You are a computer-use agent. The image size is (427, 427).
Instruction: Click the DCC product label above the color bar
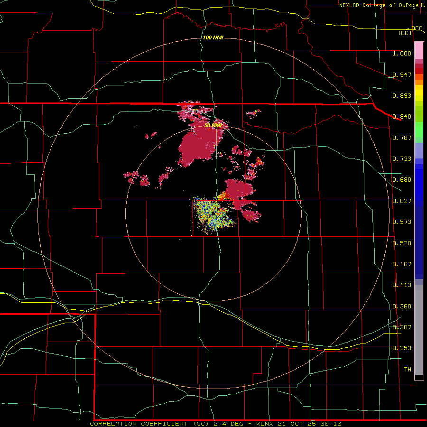(x=417, y=28)
